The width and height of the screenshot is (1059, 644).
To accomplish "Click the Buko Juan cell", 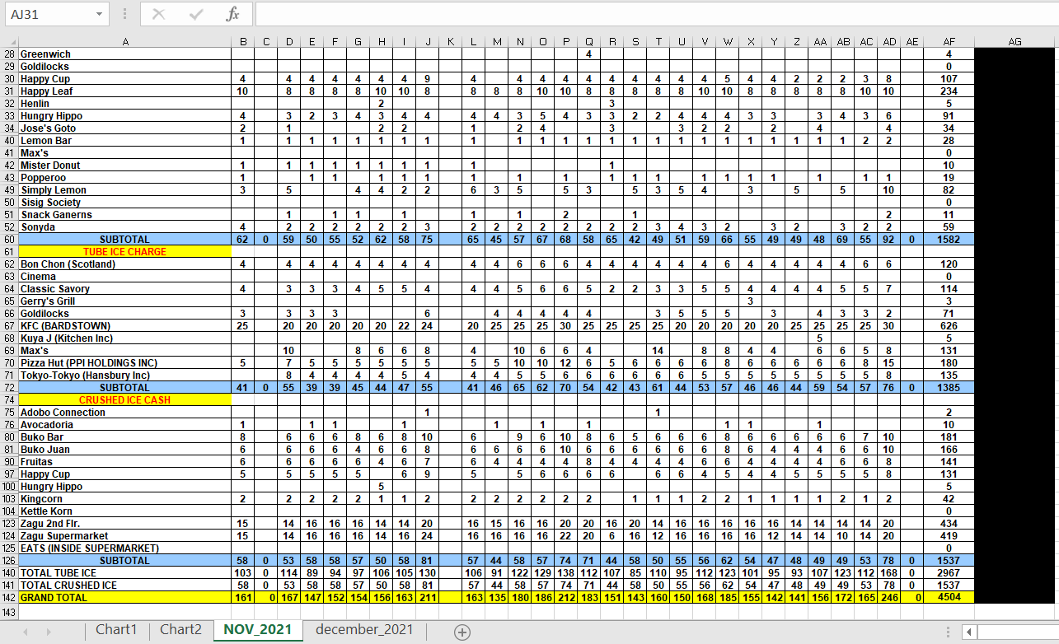I will click(124, 450).
